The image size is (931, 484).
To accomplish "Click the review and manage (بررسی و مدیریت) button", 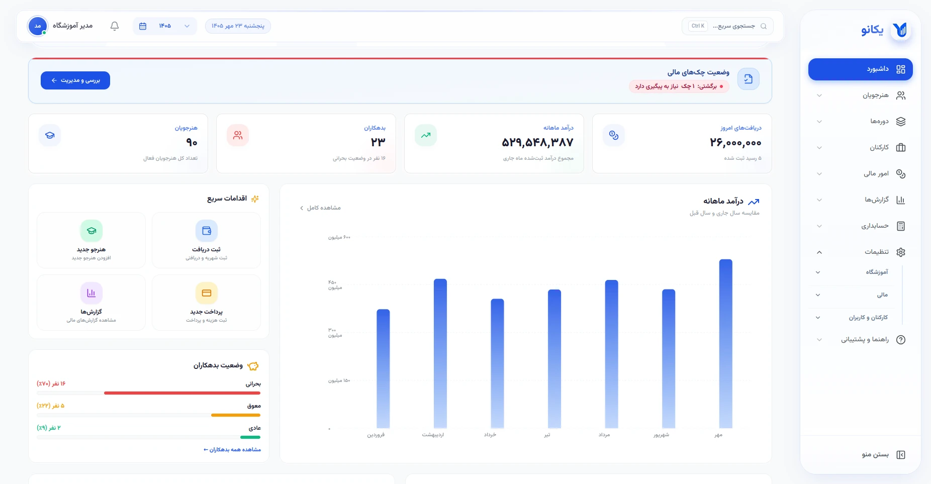I will pyautogui.click(x=75, y=80).
